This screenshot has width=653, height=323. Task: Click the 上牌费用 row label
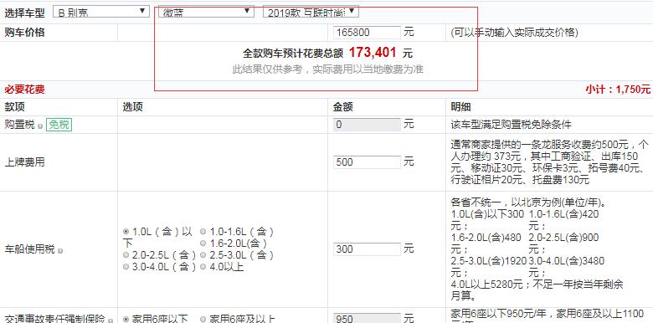pos(24,162)
